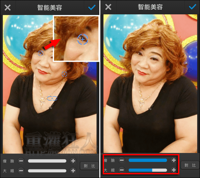Apply changes with the right screen's blue checkmark

click(192, 7)
